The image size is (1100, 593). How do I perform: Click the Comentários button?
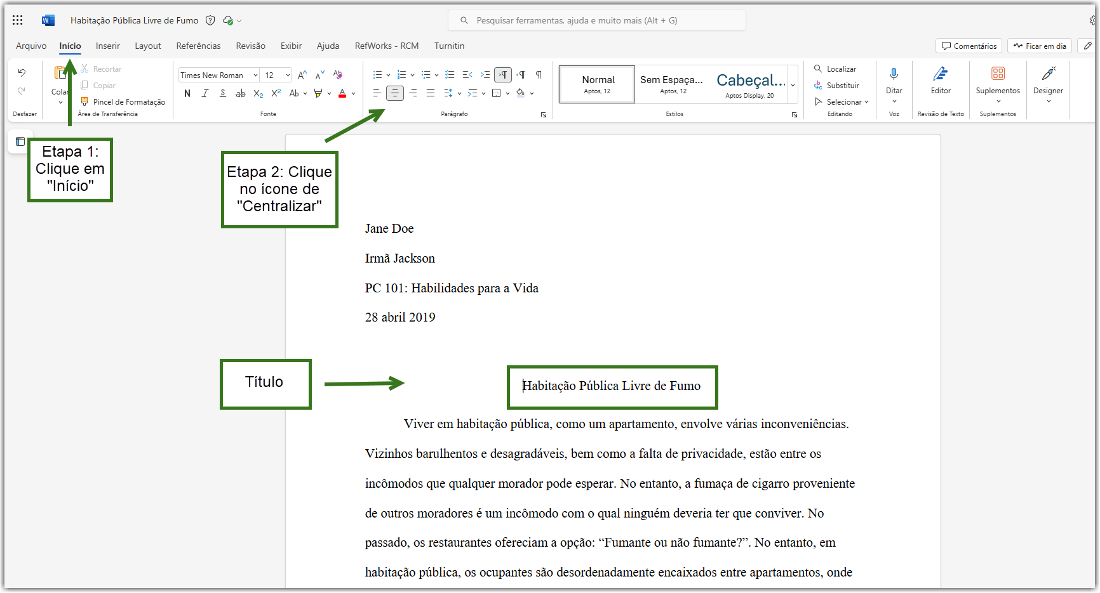click(969, 46)
